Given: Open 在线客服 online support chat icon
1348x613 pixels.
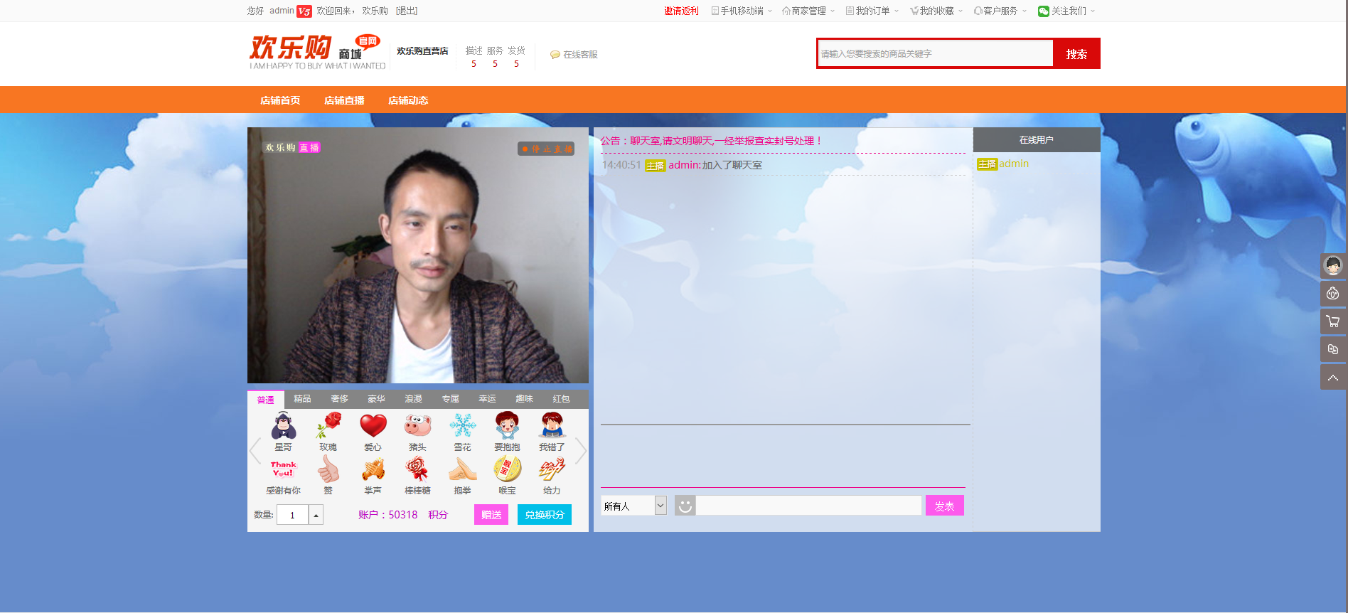Looking at the screenshot, I should [x=555, y=55].
